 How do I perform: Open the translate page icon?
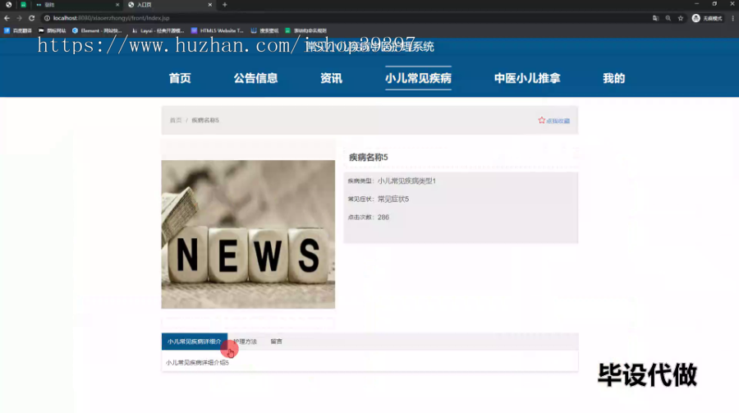click(x=655, y=18)
